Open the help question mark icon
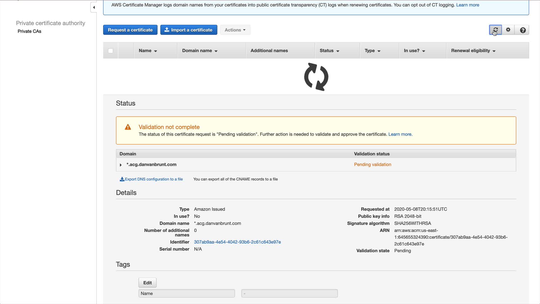Viewport: 540px width, 304px height. 523,30
